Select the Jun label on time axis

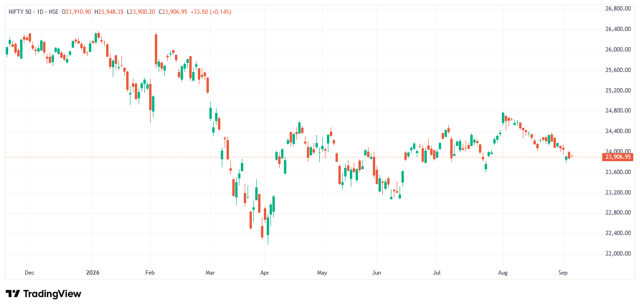(x=377, y=273)
